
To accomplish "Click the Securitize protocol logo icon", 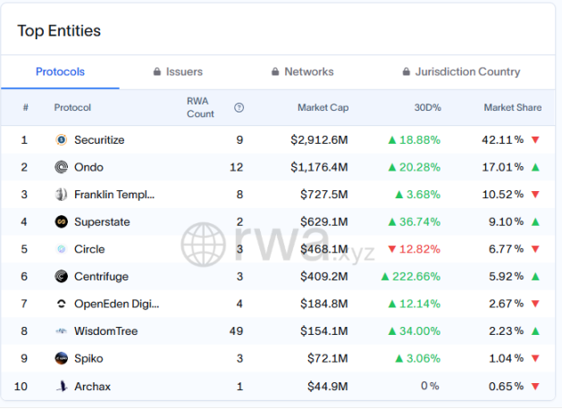I will point(62,139).
